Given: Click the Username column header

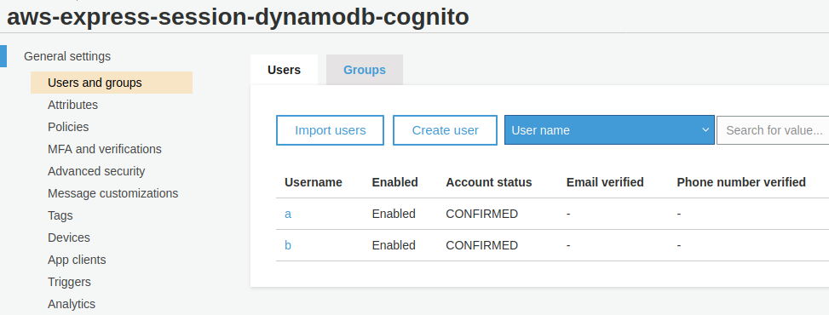Looking at the screenshot, I should 313,182.
